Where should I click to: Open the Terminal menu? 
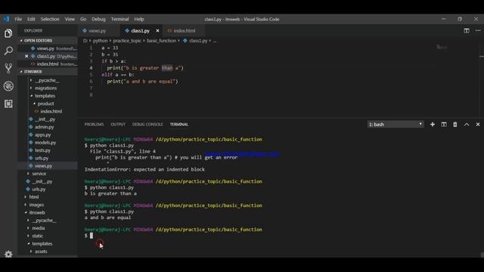coord(119,19)
